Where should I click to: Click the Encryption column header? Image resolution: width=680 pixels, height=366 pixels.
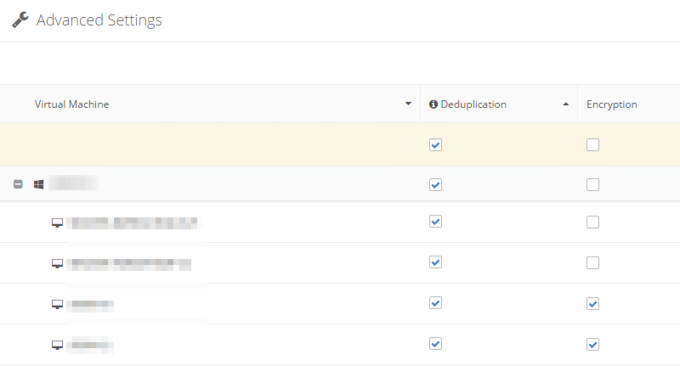612,104
